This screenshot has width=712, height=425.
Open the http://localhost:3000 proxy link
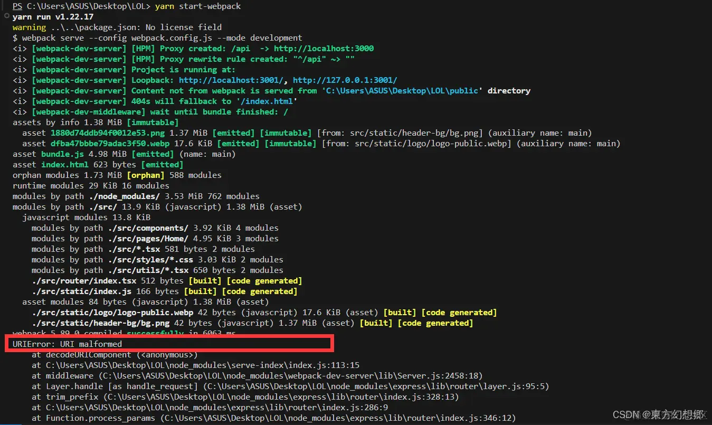coord(324,49)
